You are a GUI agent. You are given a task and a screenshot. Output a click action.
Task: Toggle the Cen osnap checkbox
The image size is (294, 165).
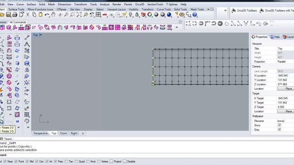[37, 161]
